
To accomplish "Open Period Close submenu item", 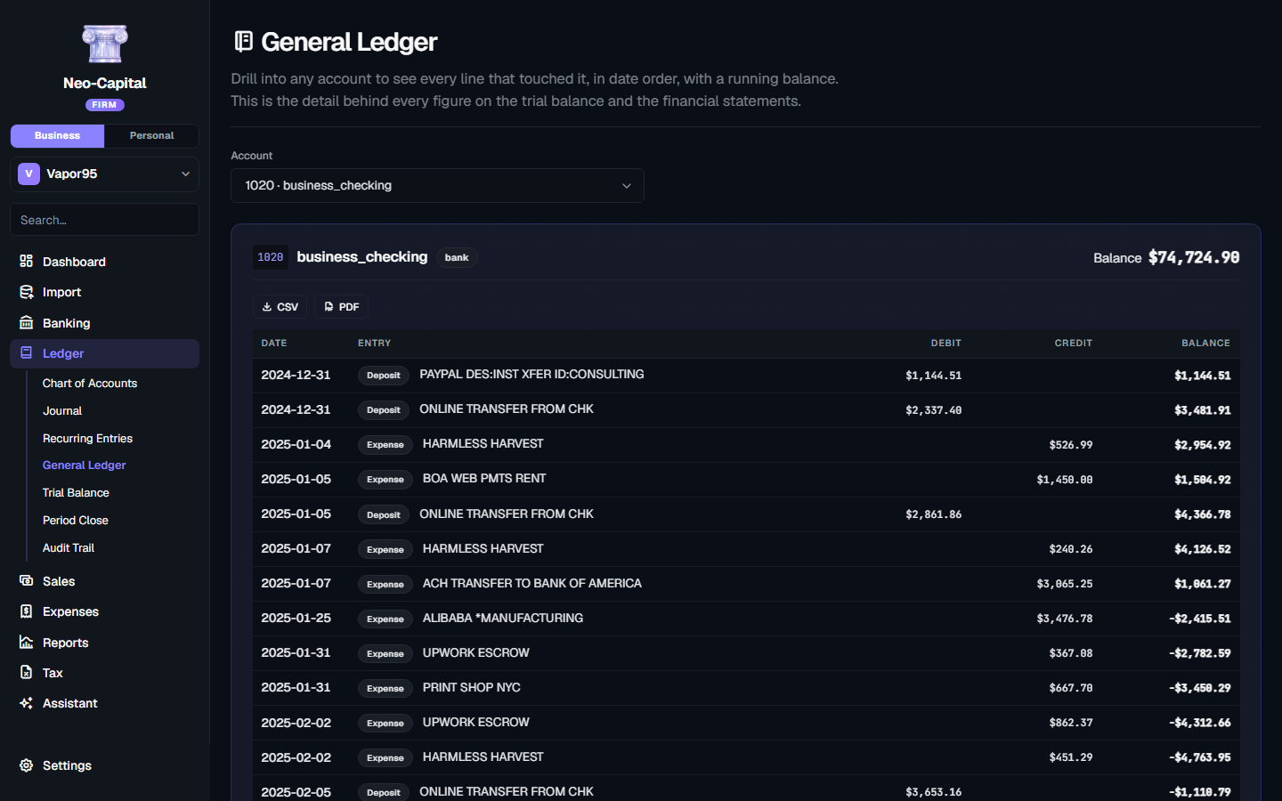I will (76, 521).
